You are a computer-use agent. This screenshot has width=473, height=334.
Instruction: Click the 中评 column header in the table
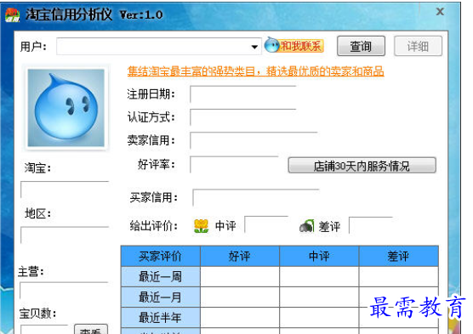319,256
